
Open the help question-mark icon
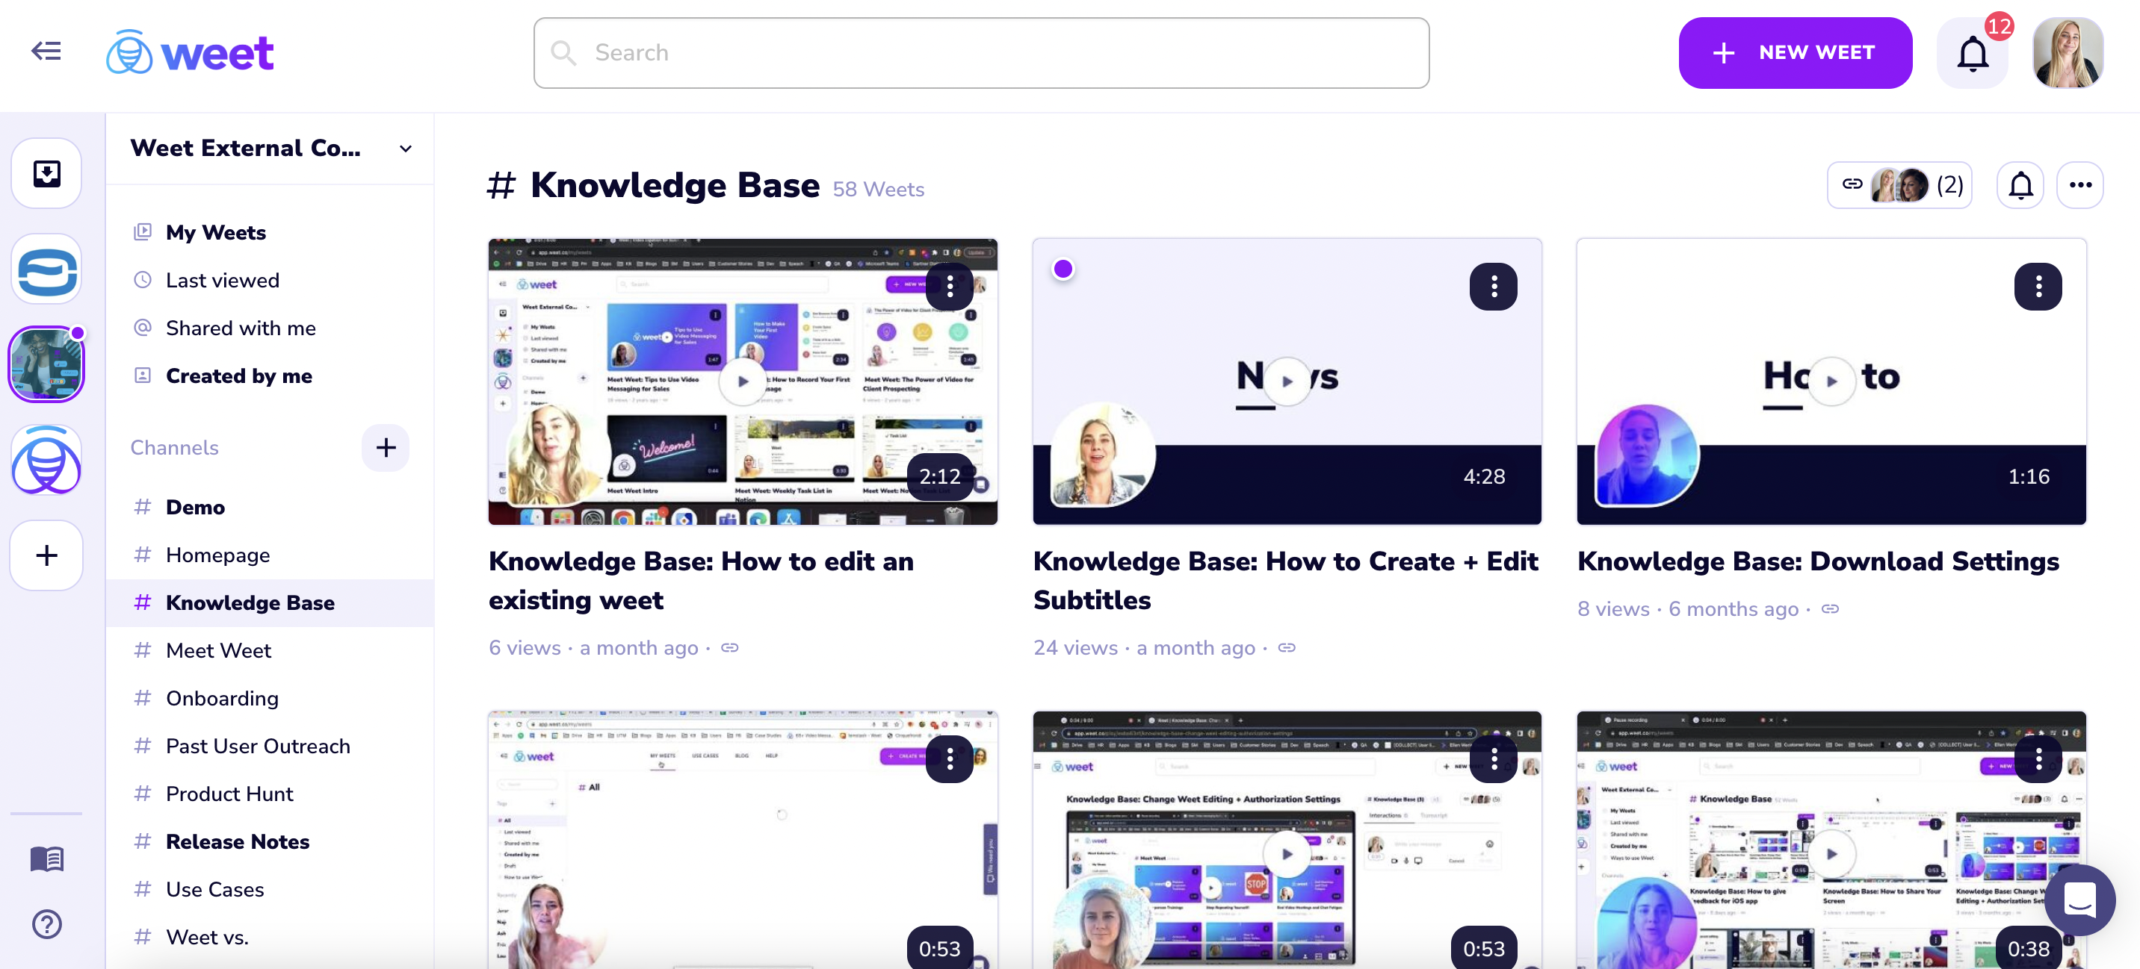[46, 923]
